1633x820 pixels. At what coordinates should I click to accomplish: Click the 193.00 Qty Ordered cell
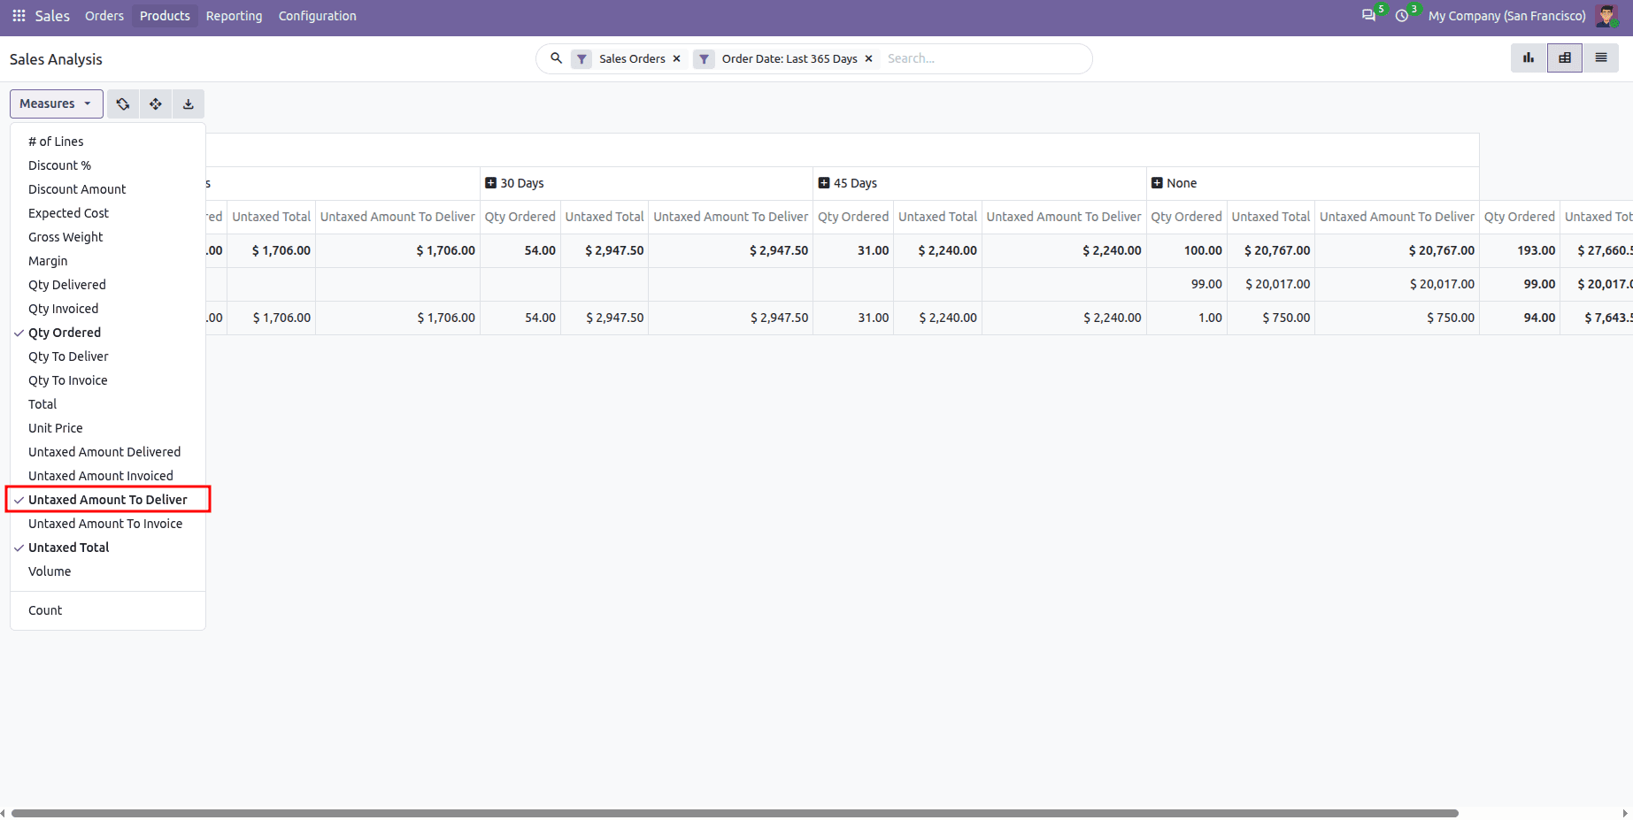coord(1520,250)
